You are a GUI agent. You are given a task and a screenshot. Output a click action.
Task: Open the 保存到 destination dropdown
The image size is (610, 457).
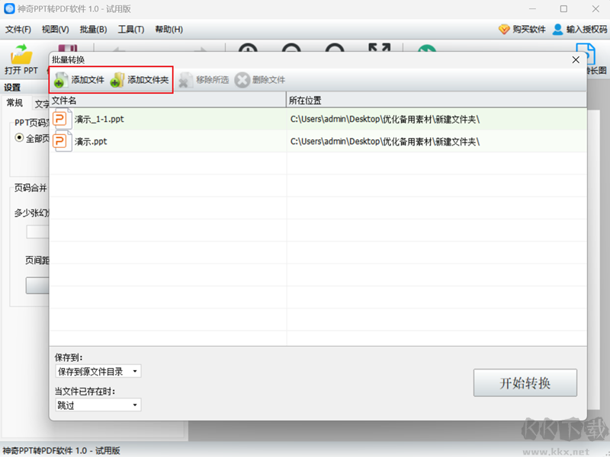(x=98, y=372)
